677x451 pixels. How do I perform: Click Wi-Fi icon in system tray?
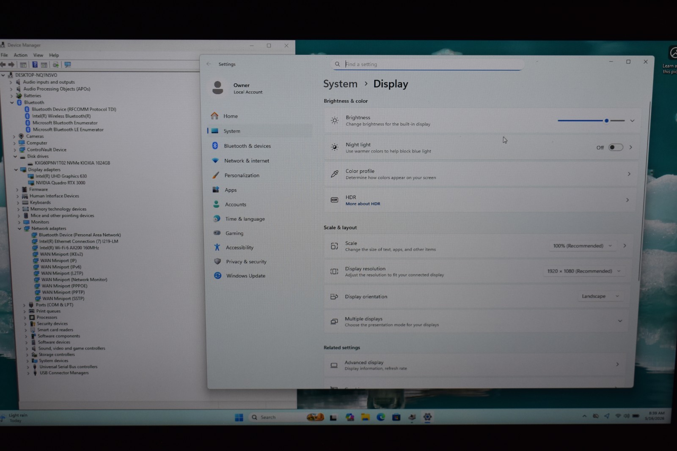pyautogui.click(x=618, y=416)
